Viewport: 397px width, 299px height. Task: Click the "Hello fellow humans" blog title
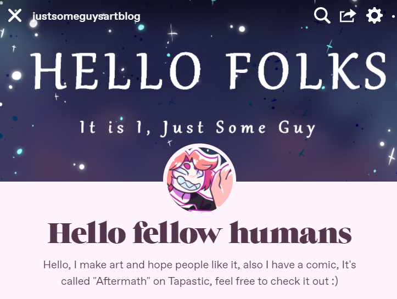pos(199,233)
